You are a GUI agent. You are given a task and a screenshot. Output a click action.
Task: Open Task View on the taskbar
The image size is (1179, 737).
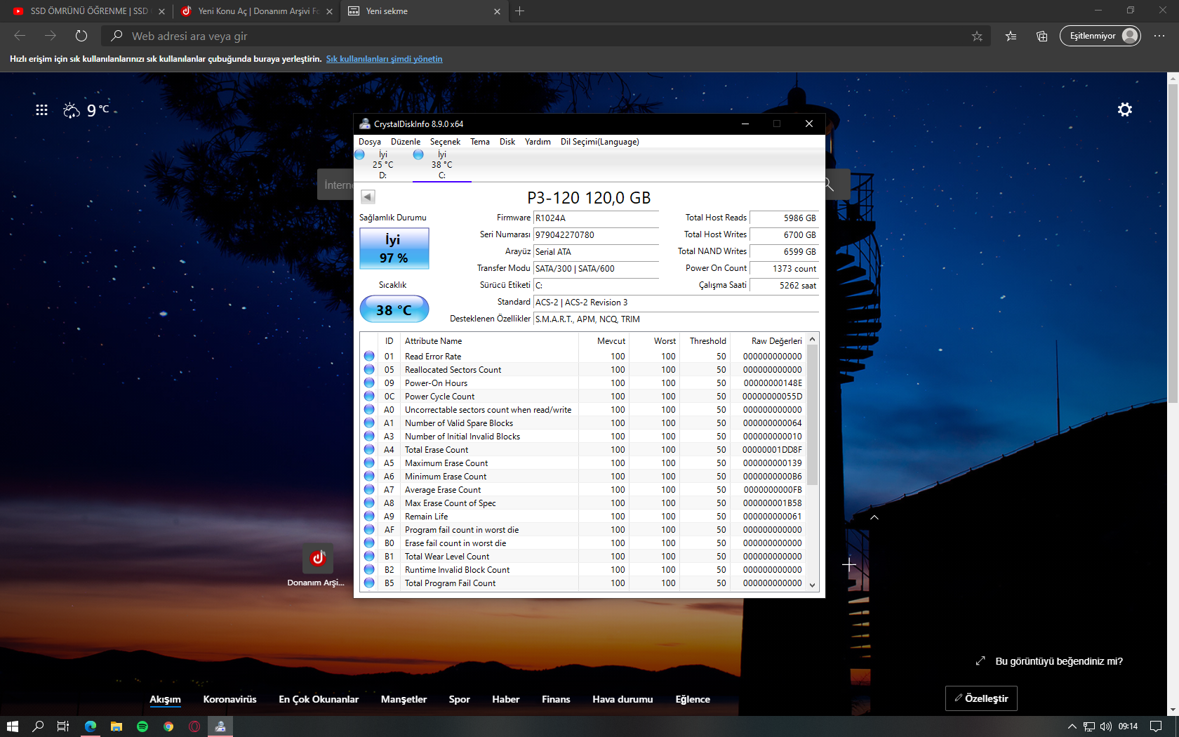63,726
